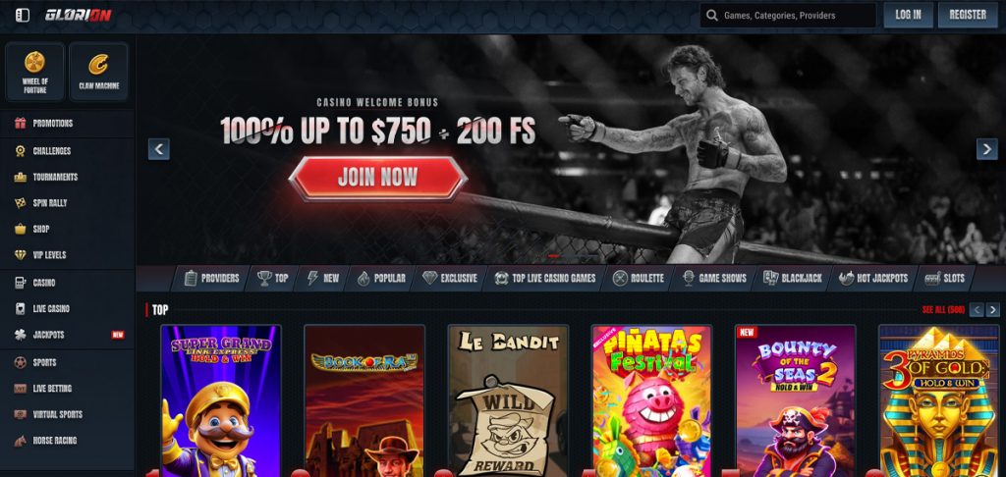Next Top games carousel arrow
This screenshot has height=477, width=1006.
point(993,310)
